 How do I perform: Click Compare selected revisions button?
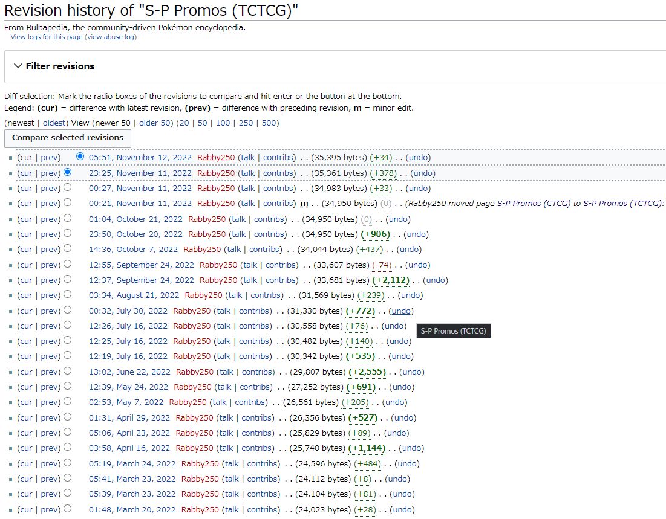68,138
